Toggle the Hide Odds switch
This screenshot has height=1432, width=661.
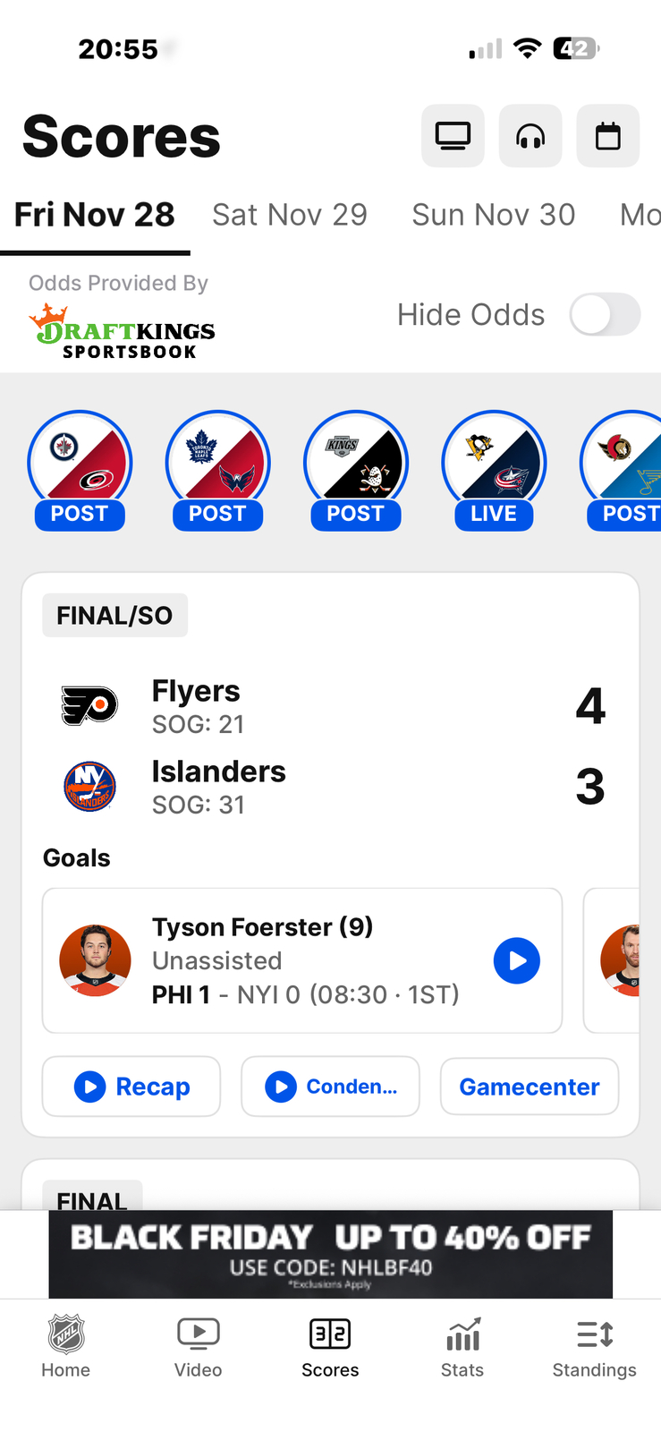coord(605,315)
